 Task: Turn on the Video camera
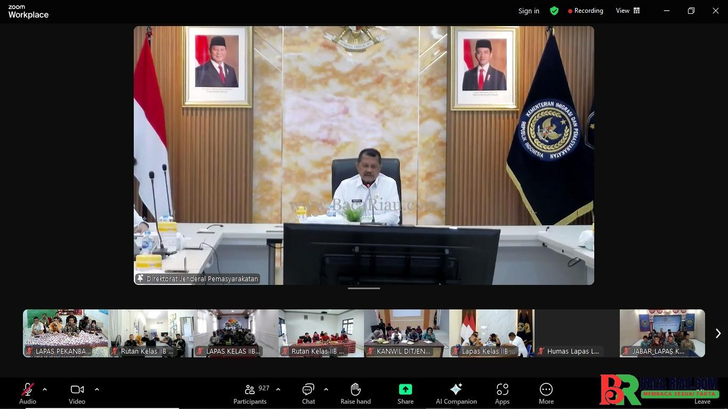coord(77,393)
